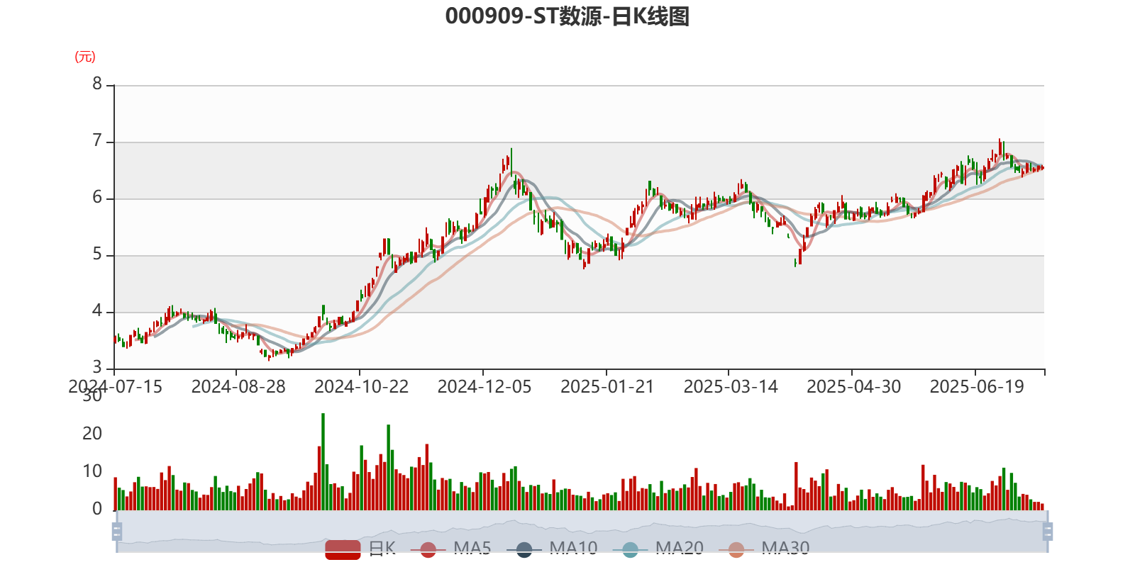
Task: Click the 2024-12-05 date axis label
Action: pyautogui.click(x=485, y=387)
